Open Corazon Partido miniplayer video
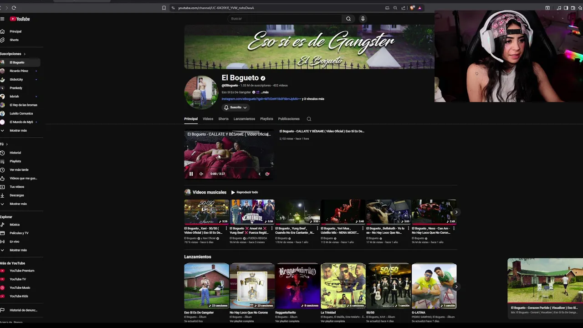583x328 pixels. (545, 280)
